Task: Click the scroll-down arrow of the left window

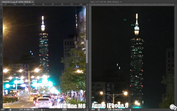Action: pos(87,107)
